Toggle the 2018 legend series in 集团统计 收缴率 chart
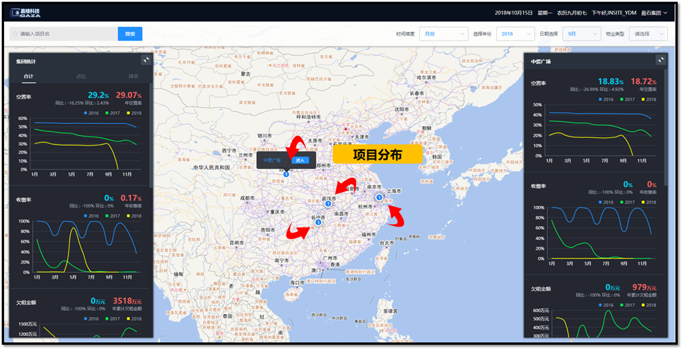Screen dimensions: 683x350 tap(132, 215)
